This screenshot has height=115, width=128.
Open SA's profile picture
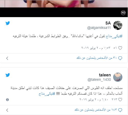point(118,25)
